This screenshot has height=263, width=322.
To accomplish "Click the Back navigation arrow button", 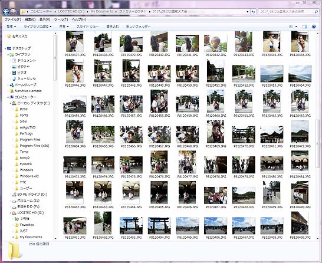I will coord(6,11).
